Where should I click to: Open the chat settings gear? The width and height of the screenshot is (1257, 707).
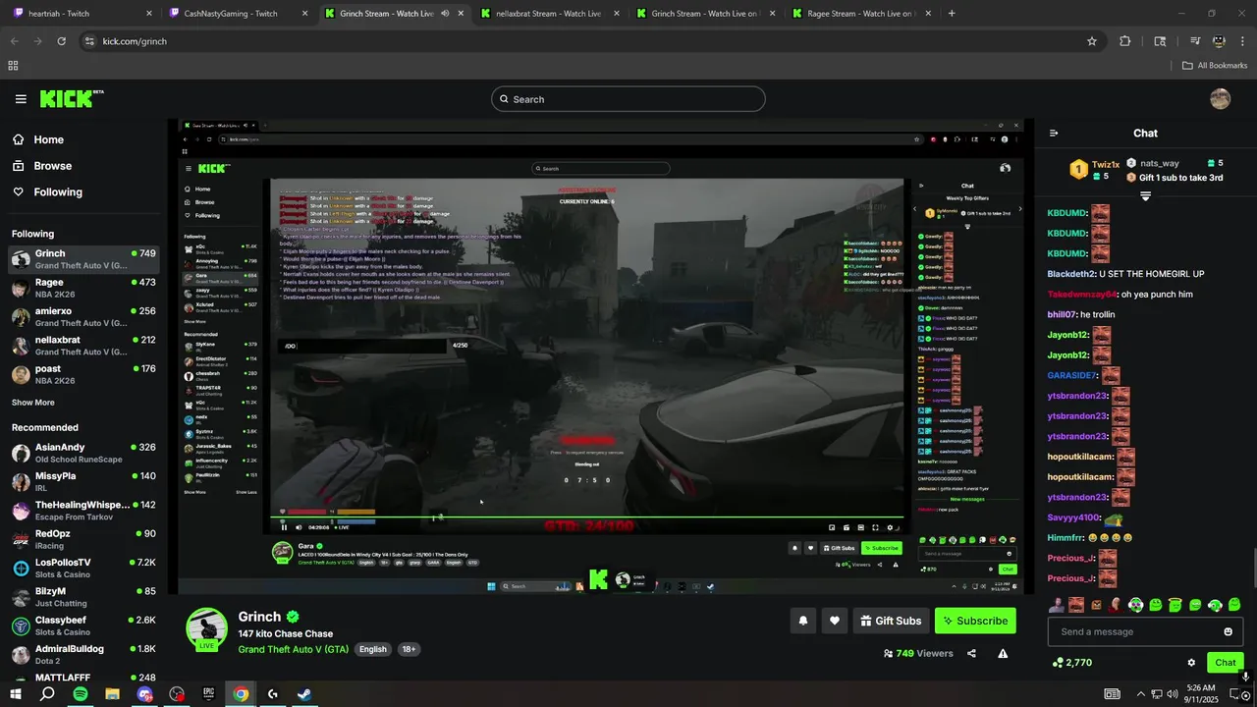coord(1191,663)
